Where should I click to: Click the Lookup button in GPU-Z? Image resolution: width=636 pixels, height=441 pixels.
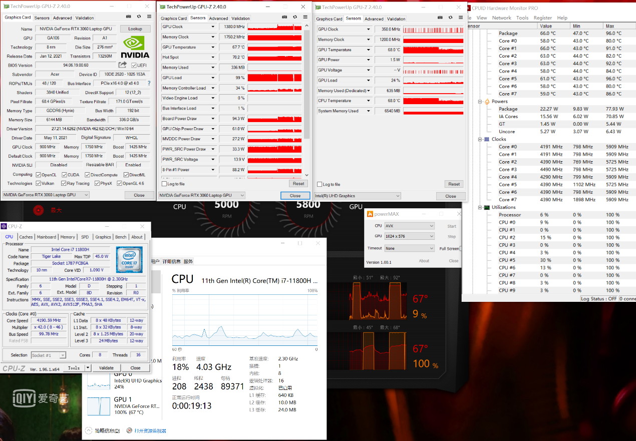(x=135, y=29)
